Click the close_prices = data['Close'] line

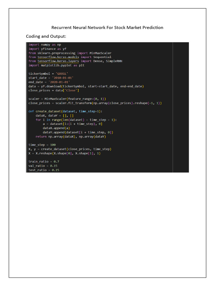54,90
